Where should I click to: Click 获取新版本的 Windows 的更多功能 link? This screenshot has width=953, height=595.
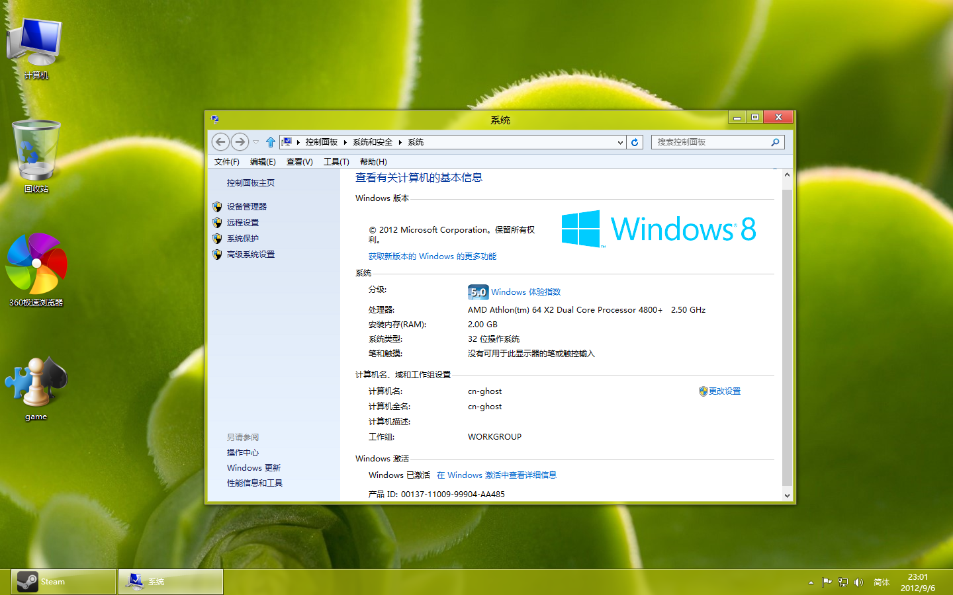coord(432,257)
